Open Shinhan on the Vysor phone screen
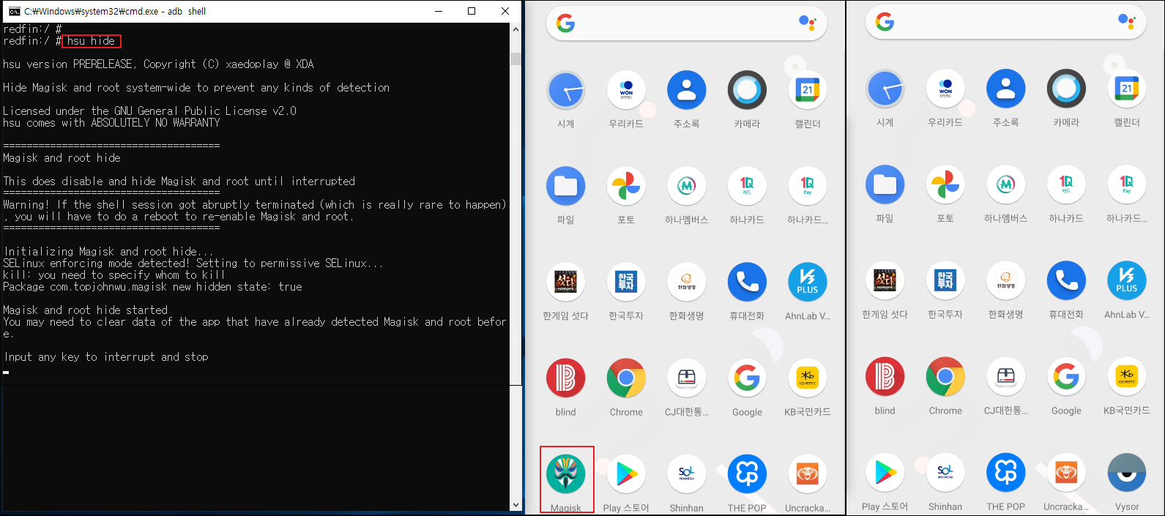 click(x=945, y=473)
